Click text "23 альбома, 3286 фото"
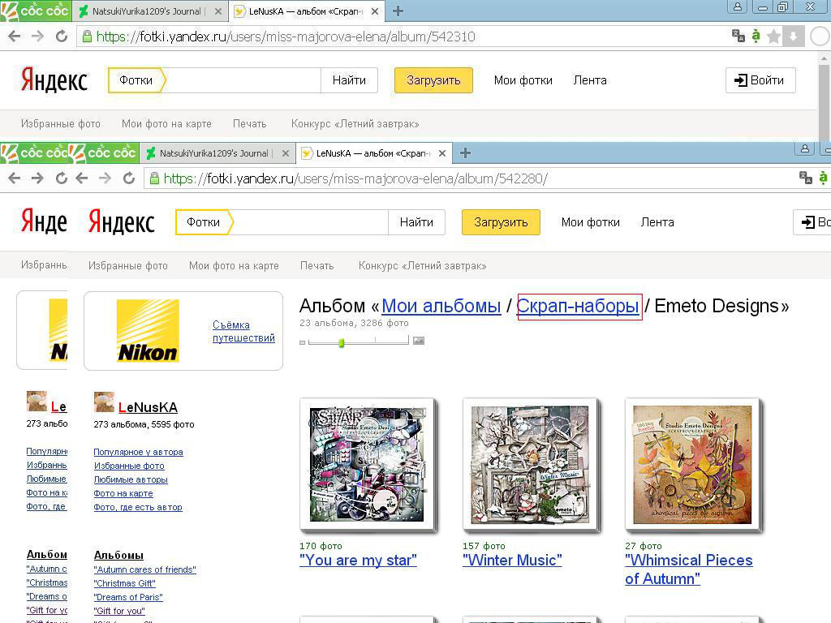The width and height of the screenshot is (831, 623). (354, 323)
